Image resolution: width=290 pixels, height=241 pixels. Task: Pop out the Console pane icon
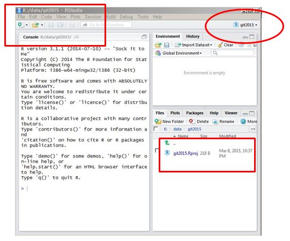[144, 37]
